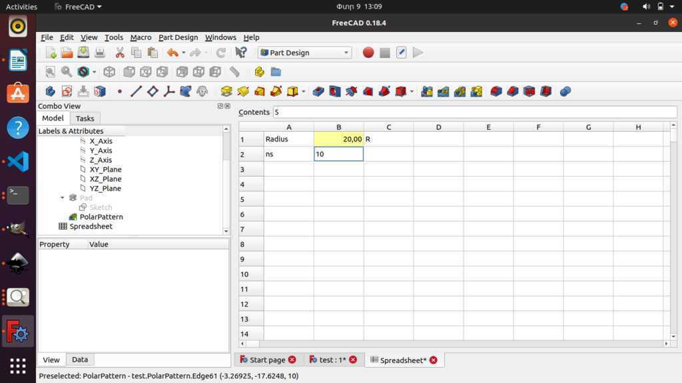The height and width of the screenshot is (383, 682).
Task: Click the copy icon
Action: [136, 53]
